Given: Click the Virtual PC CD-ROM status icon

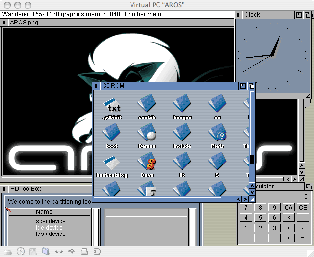Looking at the screenshot, I should pyautogui.click(x=21, y=252).
